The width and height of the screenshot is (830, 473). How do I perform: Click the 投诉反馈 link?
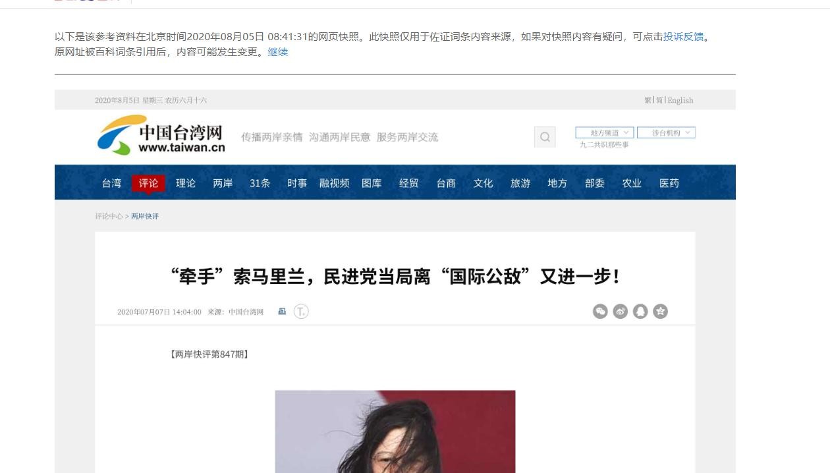pos(683,36)
